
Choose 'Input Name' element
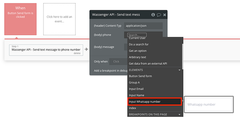136,95
